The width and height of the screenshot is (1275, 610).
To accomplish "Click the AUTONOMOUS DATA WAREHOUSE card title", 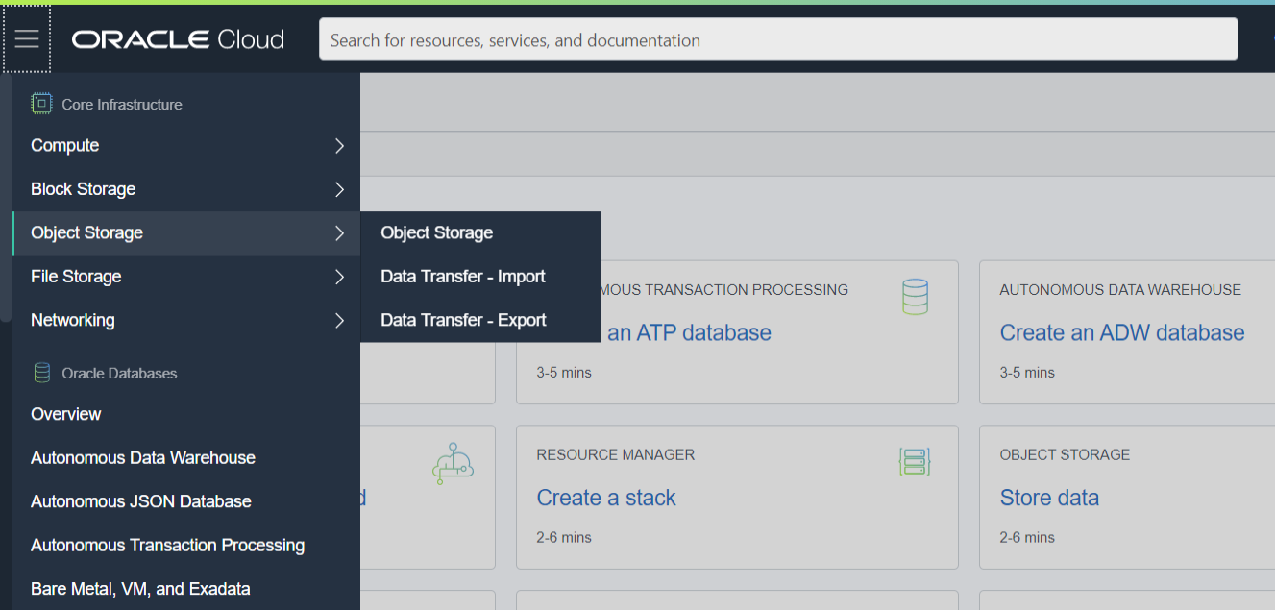I will [x=1120, y=289].
